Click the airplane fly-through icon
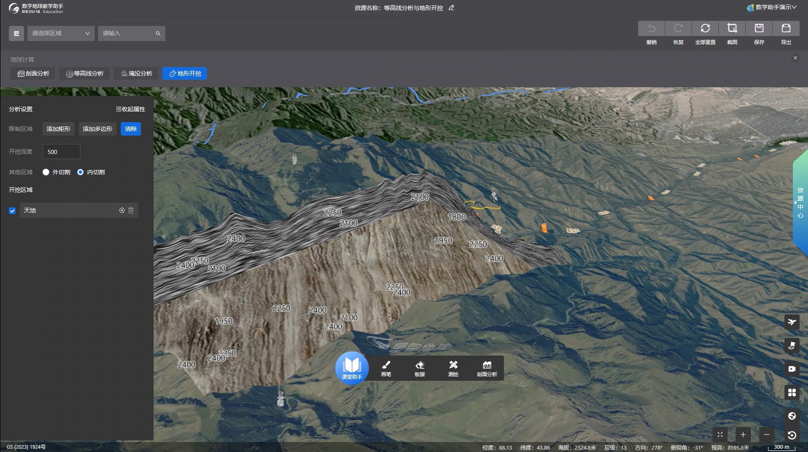Image resolution: width=808 pixels, height=452 pixels. point(792,322)
